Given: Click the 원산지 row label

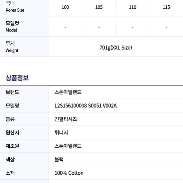Looking at the screenshot, I should (12, 132).
